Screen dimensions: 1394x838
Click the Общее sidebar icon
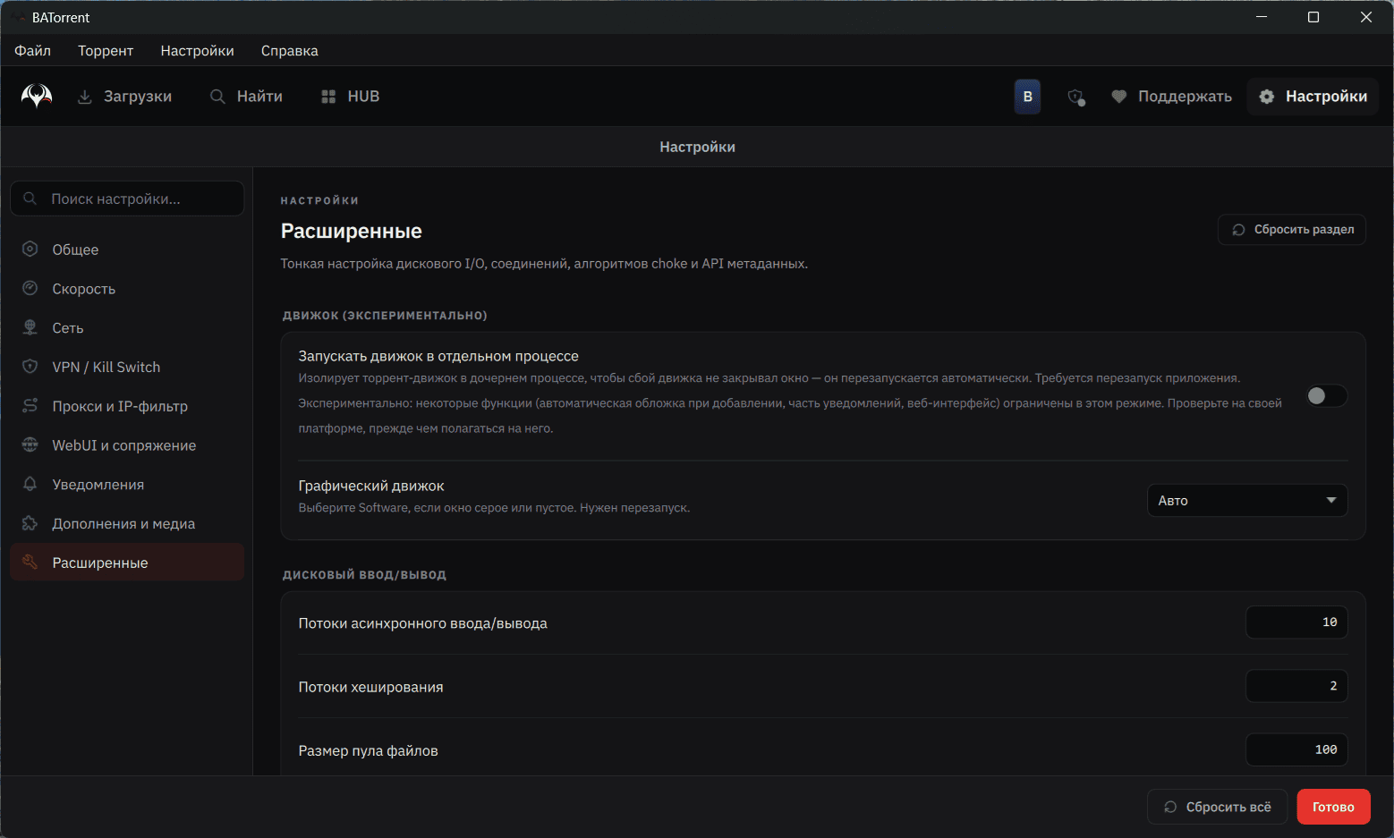pyautogui.click(x=30, y=250)
